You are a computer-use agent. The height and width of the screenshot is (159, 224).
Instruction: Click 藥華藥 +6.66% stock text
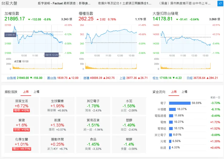point(57,110)
